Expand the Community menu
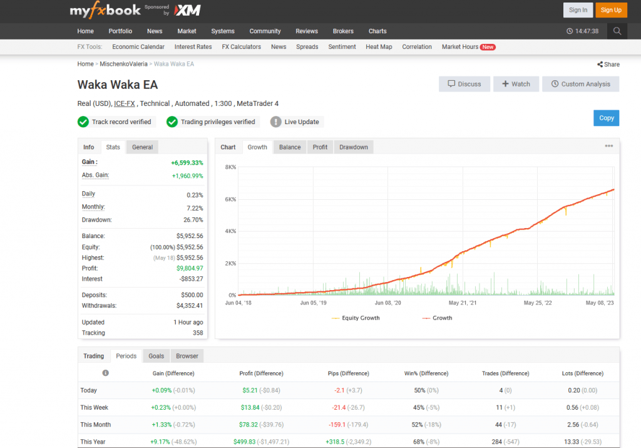The width and height of the screenshot is (641, 448). click(x=265, y=31)
